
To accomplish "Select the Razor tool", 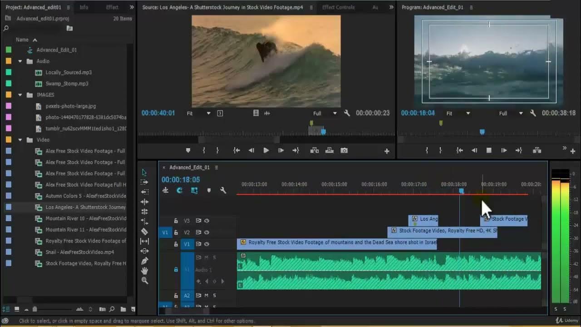I will click(x=144, y=231).
